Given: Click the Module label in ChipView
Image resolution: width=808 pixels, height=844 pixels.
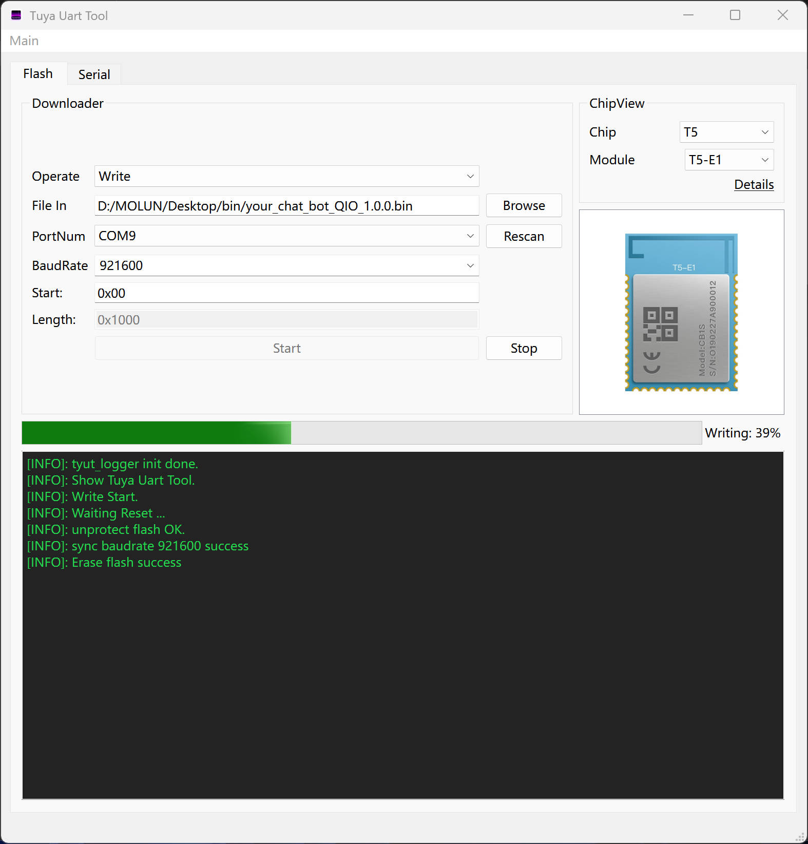Looking at the screenshot, I should (612, 160).
